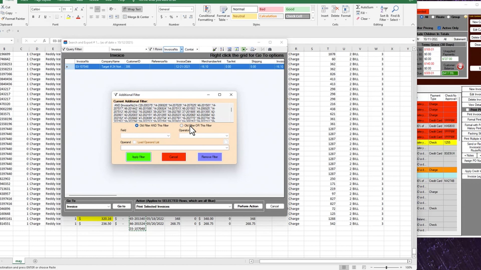Click Insert Function fx icon in formula bar
The width and height of the screenshot is (481, 270).
coord(44,41)
